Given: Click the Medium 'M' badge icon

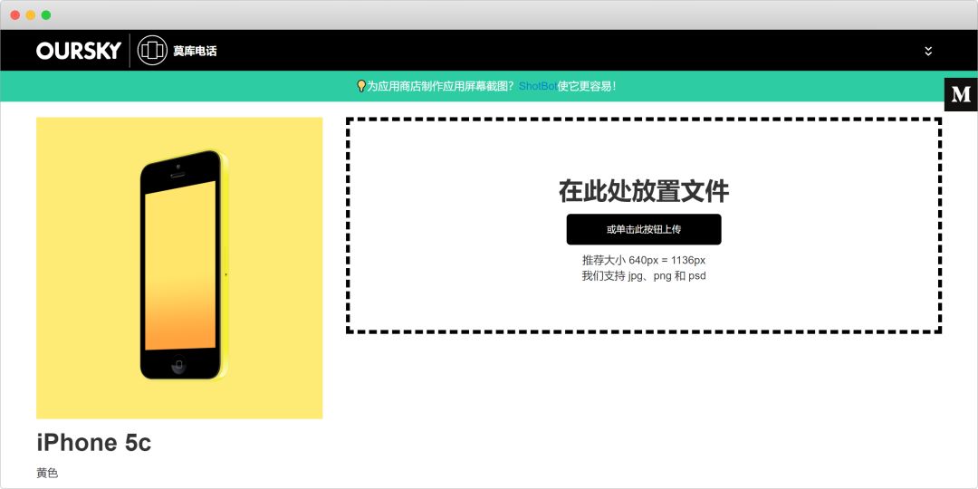Looking at the screenshot, I should coord(961,94).
